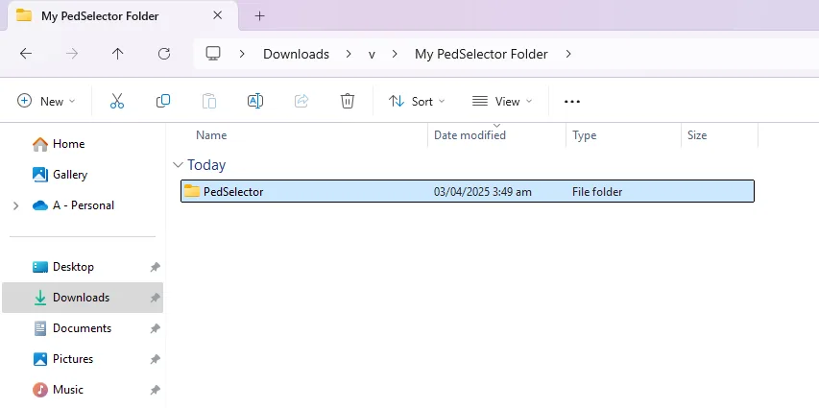Delete the selected item with trash icon

(348, 101)
